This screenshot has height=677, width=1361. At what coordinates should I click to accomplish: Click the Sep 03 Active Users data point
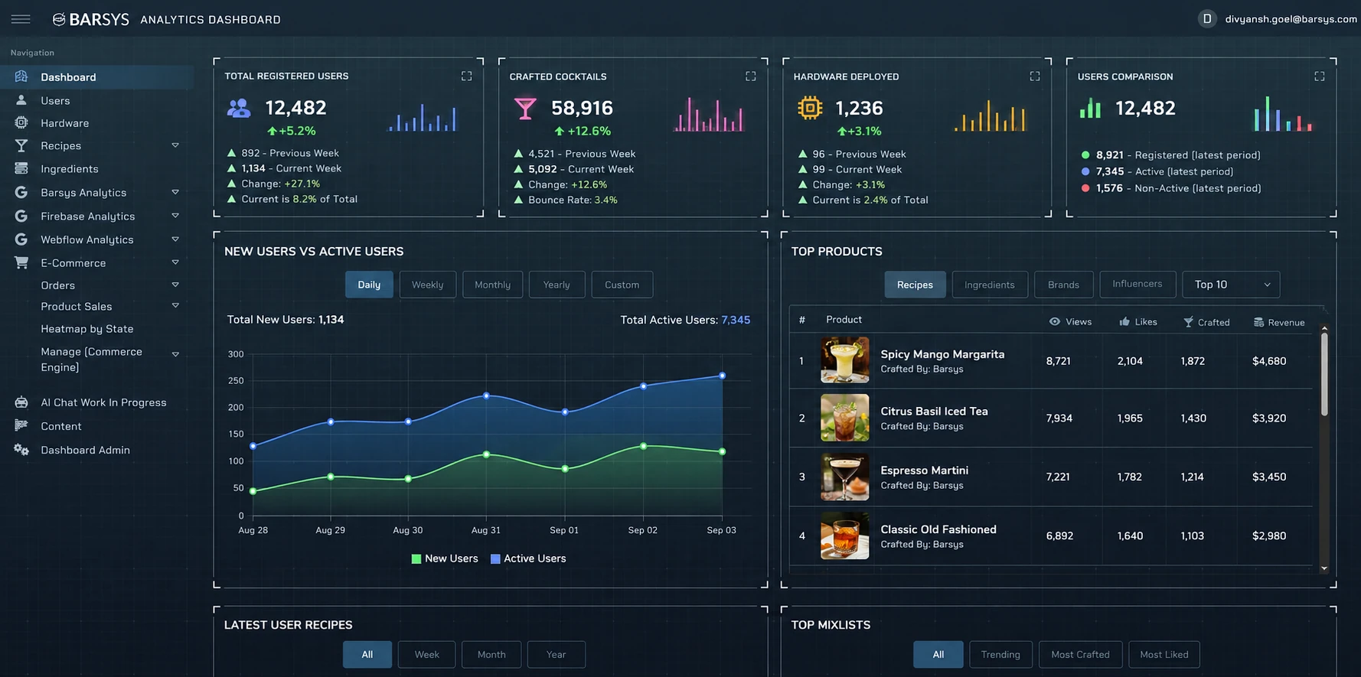(x=722, y=376)
